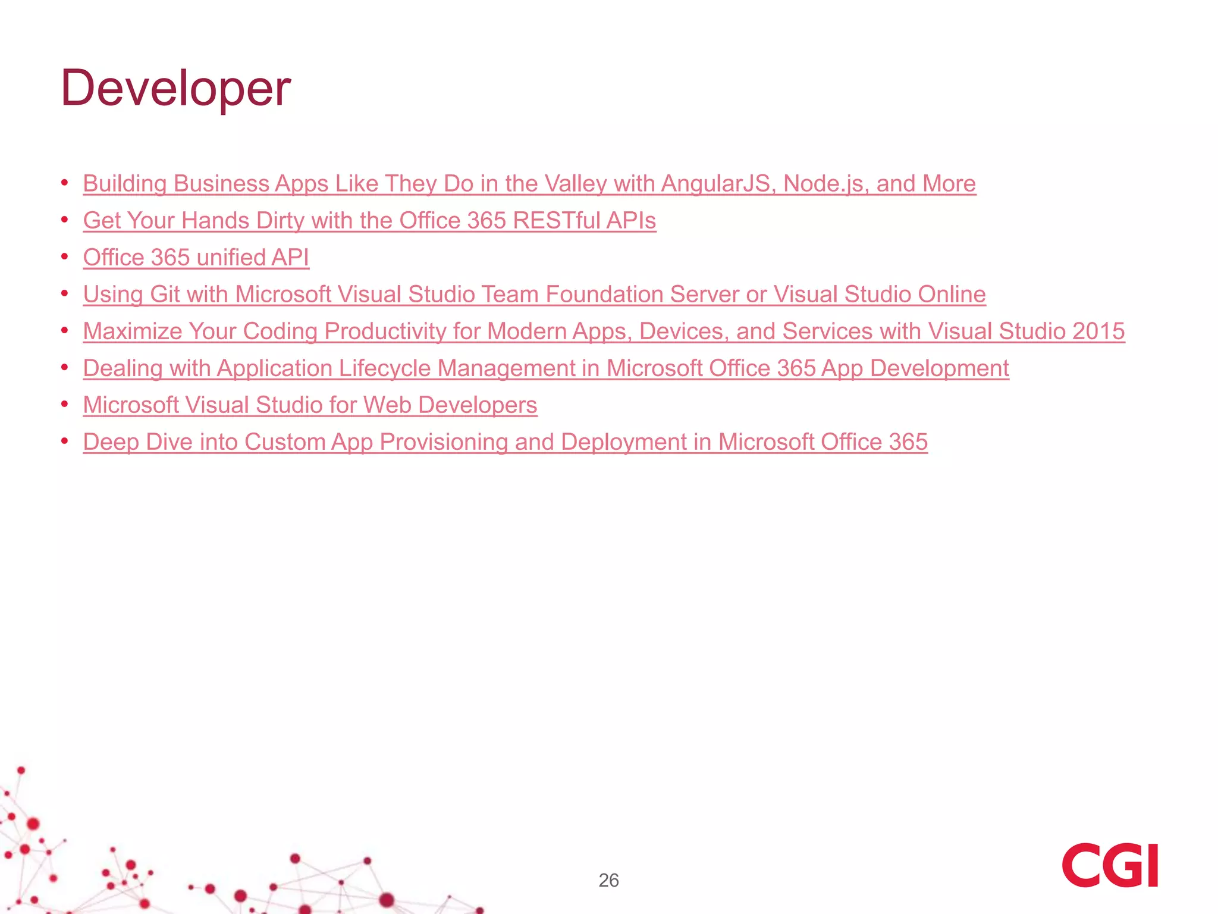Open 'Dealing with Application Lifecycle Management' link
The width and height of the screenshot is (1218, 914).
[x=546, y=368]
